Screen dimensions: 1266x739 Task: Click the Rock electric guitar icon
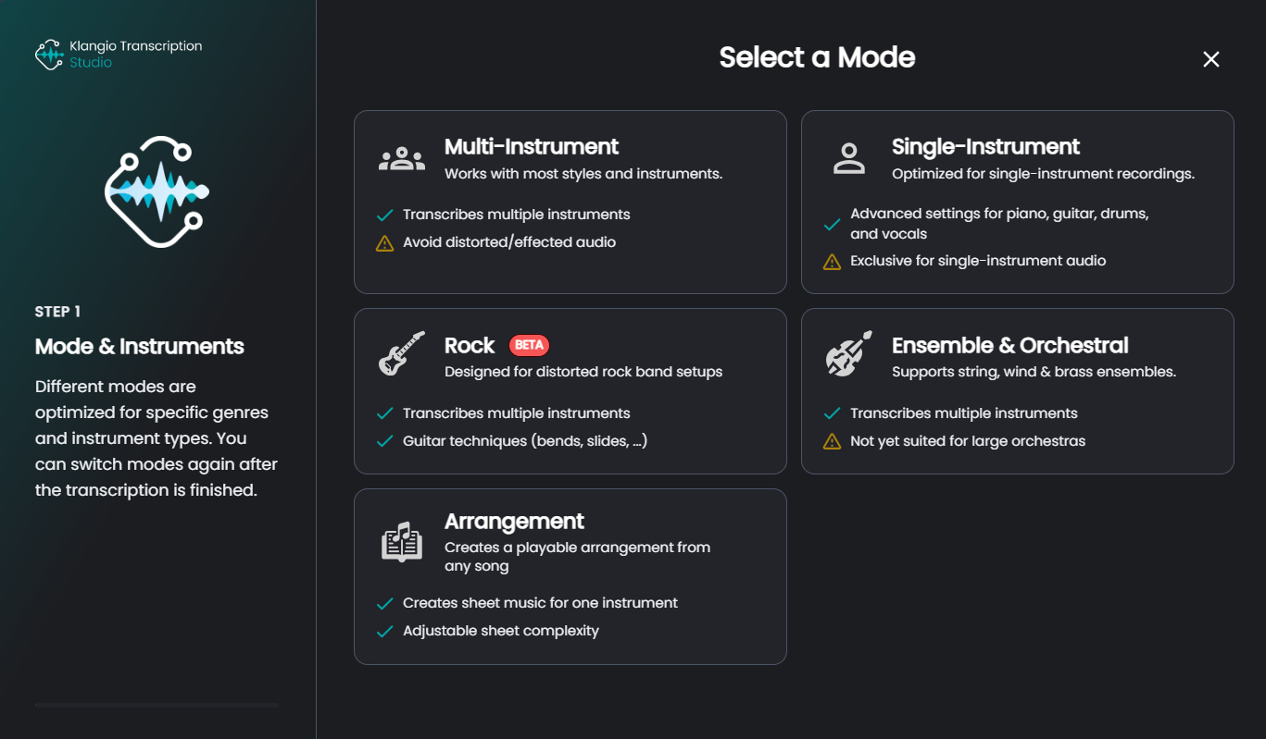pos(402,353)
